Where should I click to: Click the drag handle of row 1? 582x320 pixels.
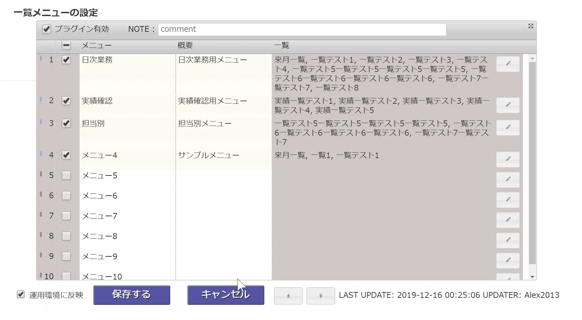pos(41,58)
